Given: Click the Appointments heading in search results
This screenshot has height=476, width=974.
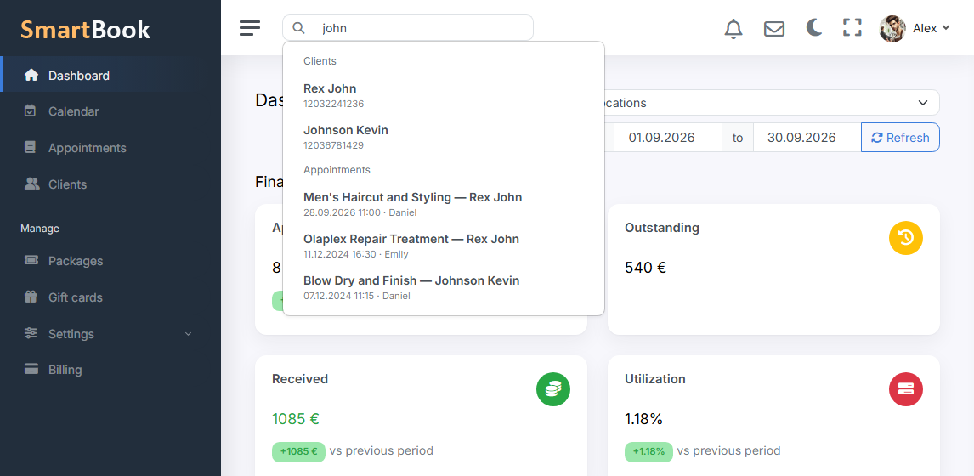Looking at the screenshot, I should pos(337,170).
